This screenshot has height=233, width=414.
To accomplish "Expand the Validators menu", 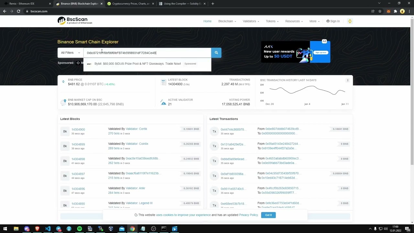I will (251, 21).
